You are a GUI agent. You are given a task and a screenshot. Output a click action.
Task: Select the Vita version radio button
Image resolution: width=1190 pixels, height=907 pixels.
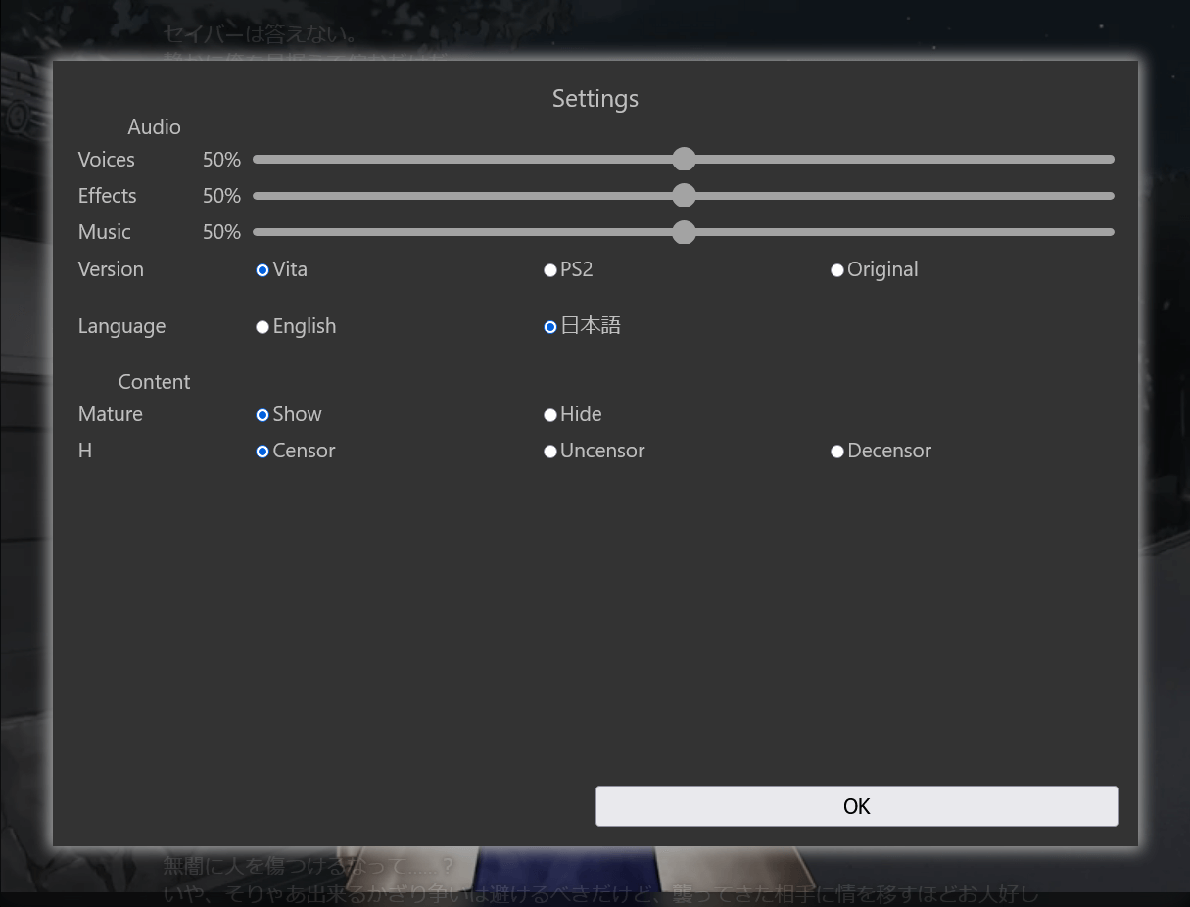tap(262, 270)
